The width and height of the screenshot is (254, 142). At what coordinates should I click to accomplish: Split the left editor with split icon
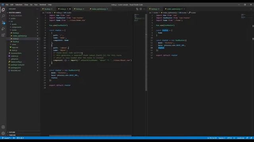click(x=140, y=9)
